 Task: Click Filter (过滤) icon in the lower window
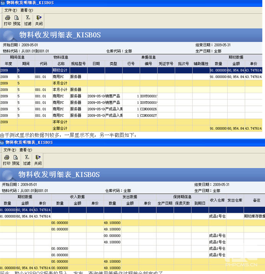click(x=28, y=160)
